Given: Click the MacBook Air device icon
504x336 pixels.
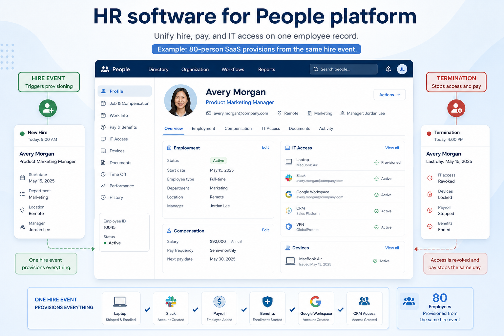Looking at the screenshot, I should pyautogui.click(x=290, y=261).
